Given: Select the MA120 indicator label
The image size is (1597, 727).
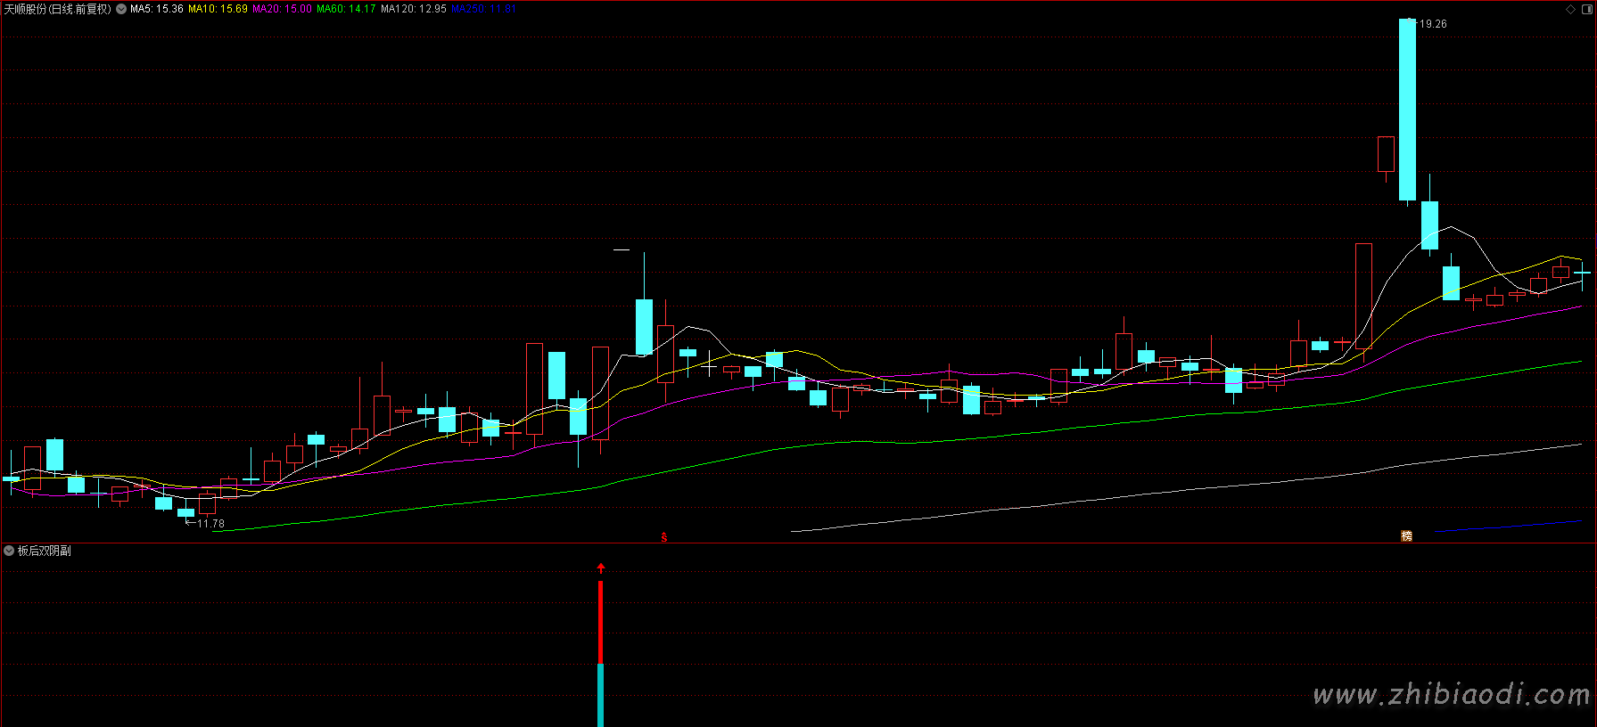Looking at the screenshot, I should [413, 9].
